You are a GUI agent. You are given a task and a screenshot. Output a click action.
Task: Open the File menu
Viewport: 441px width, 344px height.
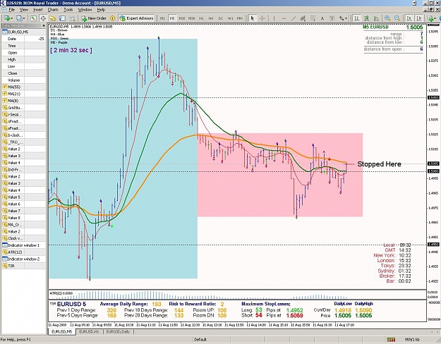[11, 10]
